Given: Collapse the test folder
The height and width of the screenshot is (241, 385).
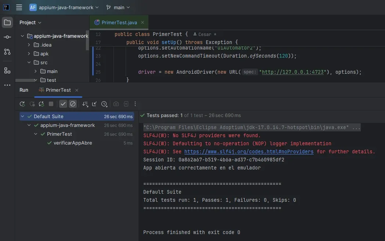Looking at the screenshot, I should point(36,80).
